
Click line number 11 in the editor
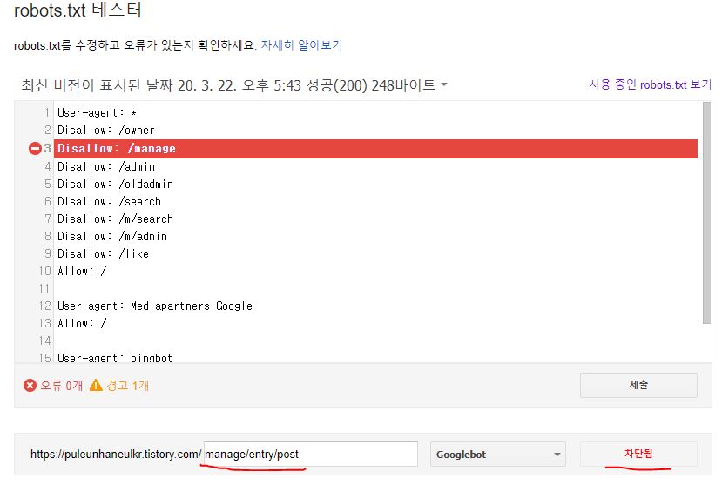click(x=44, y=289)
